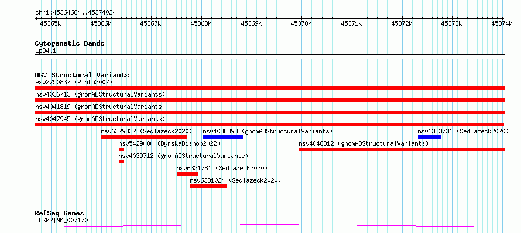Select the red bar under nsv6331024
This screenshot has height=233, width=521.
pyautogui.click(x=208, y=186)
